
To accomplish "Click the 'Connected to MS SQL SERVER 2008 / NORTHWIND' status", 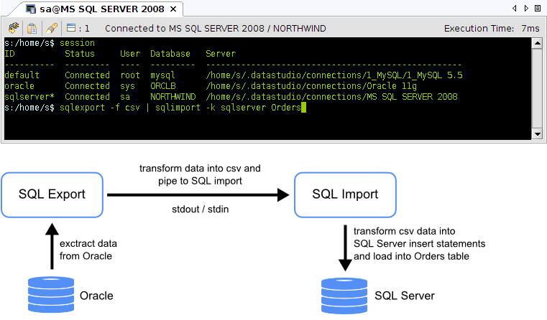I will 215,29.
